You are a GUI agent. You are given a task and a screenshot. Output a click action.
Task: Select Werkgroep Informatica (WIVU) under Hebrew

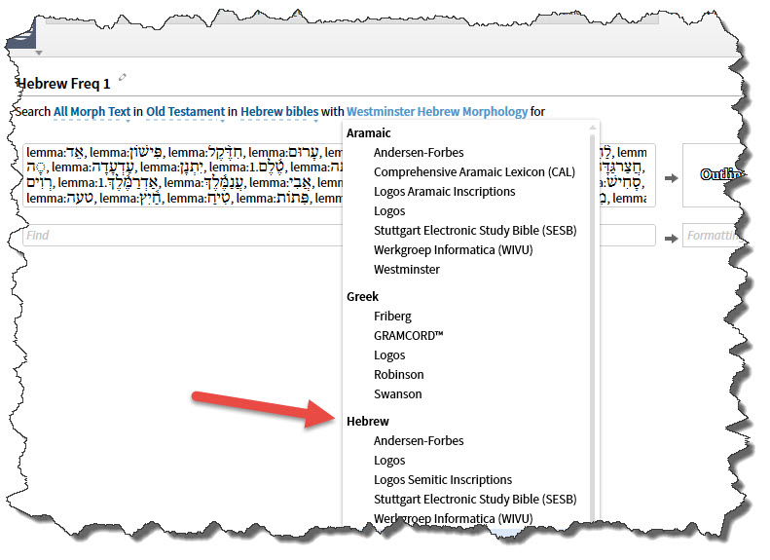coord(454,519)
